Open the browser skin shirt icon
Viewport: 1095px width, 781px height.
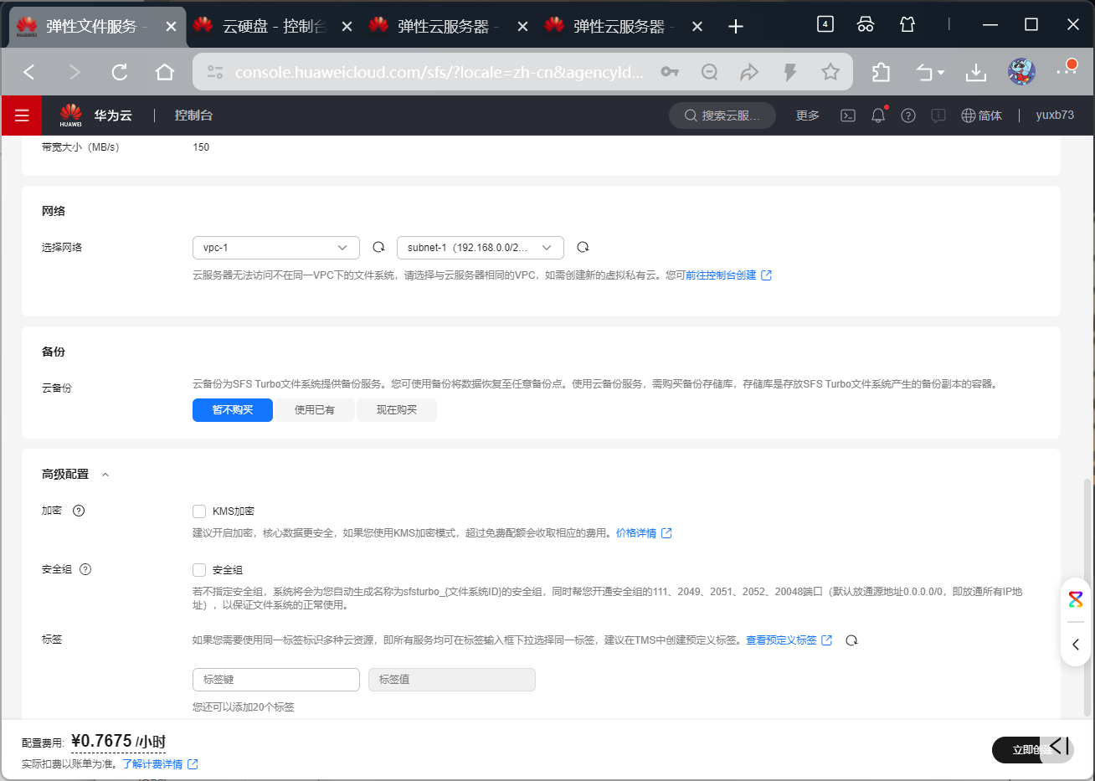[x=907, y=24]
